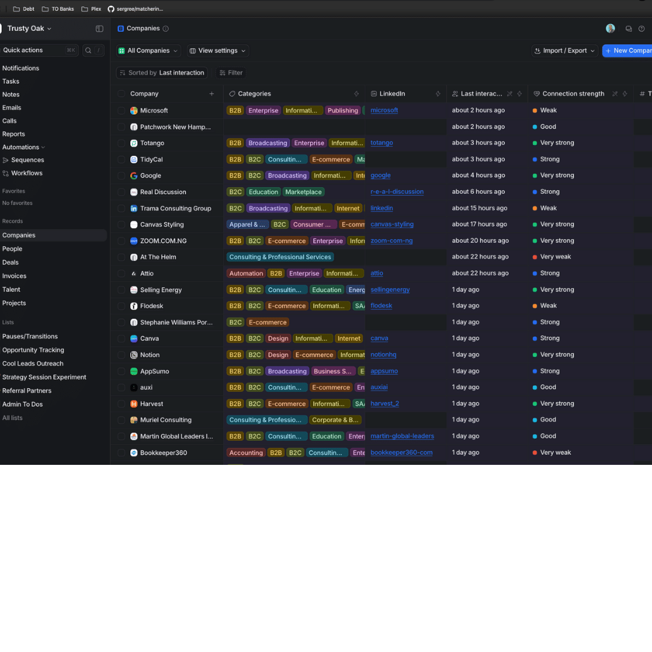Expand the Automations section in sidebar
The width and height of the screenshot is (652, 652).
coord(24,147)
